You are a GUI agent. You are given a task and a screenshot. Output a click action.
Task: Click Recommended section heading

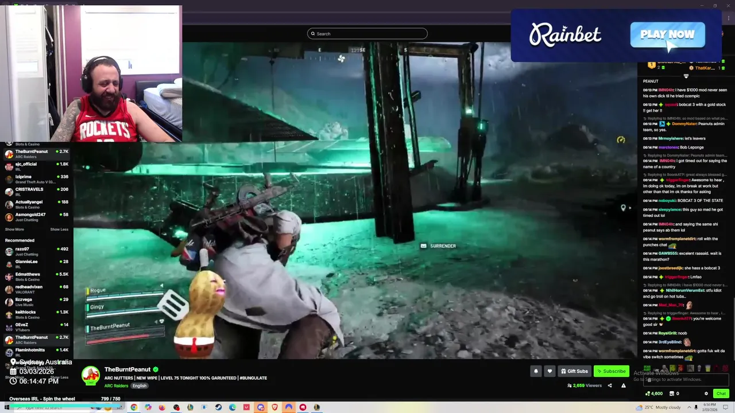coord(20,240)
